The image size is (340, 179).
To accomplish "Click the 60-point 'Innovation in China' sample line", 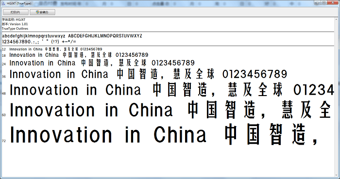I will [x=170, y=110].
